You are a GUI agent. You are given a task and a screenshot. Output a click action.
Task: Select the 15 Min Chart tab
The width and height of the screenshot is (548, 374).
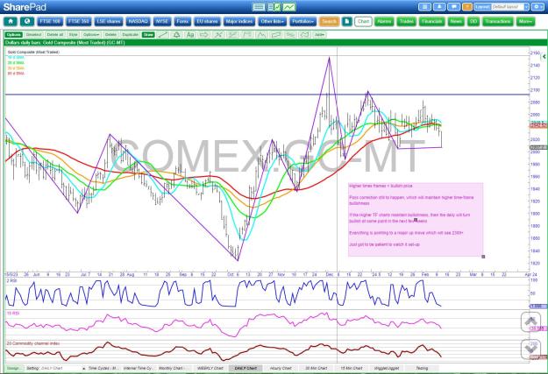pos(352,368)
